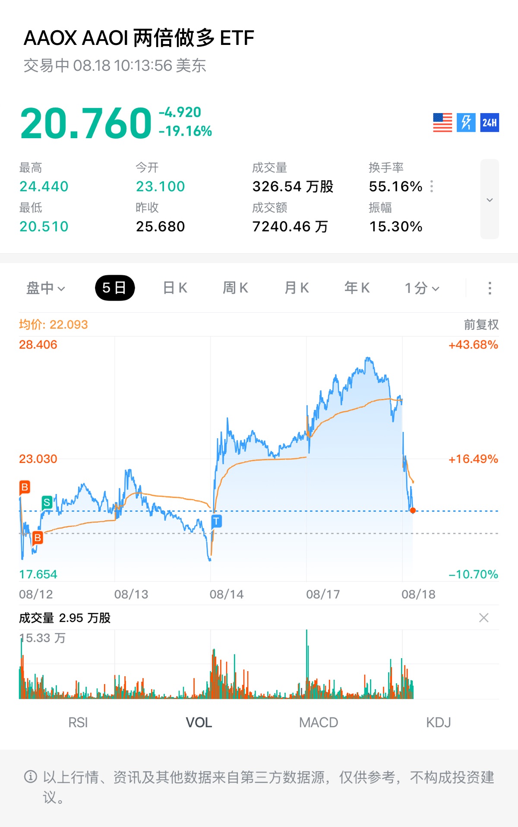
Task: Open chart options three-dot menu
Action: [490, 288]
